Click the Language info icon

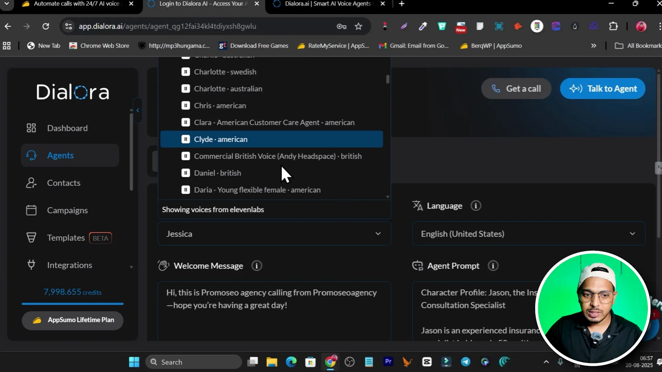coord(476,206)
